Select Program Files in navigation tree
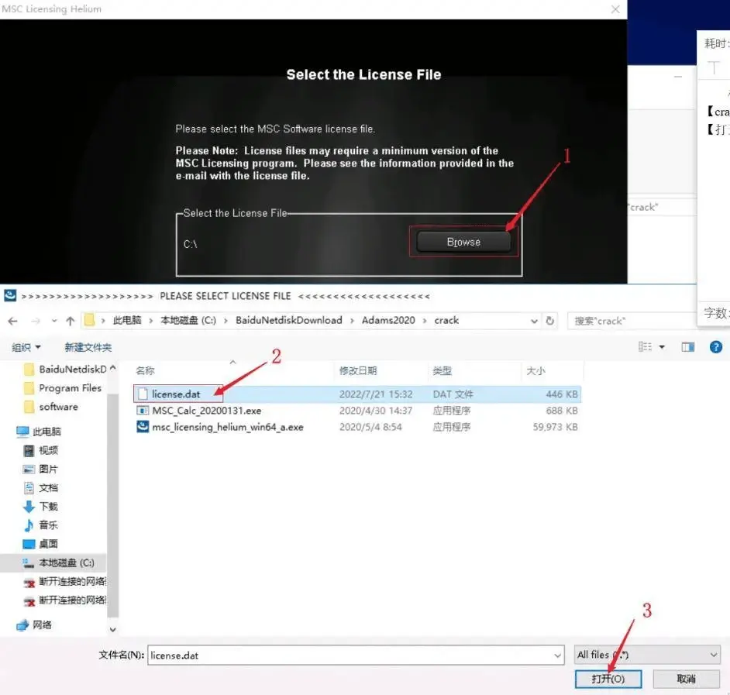The image size is (730, 695). [x=63, y=387]
